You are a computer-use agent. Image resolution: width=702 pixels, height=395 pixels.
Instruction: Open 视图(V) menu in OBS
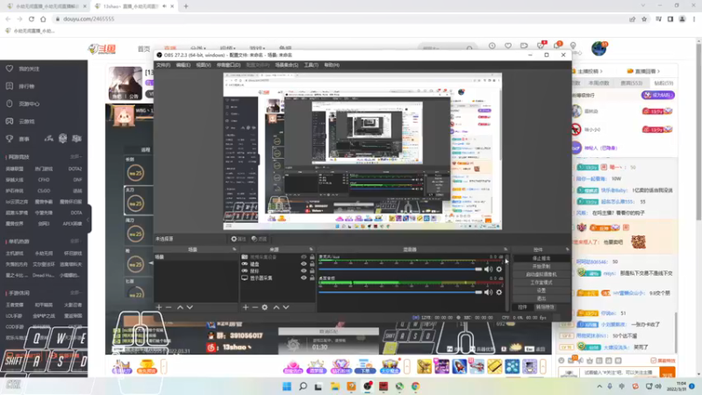[203, 65]
